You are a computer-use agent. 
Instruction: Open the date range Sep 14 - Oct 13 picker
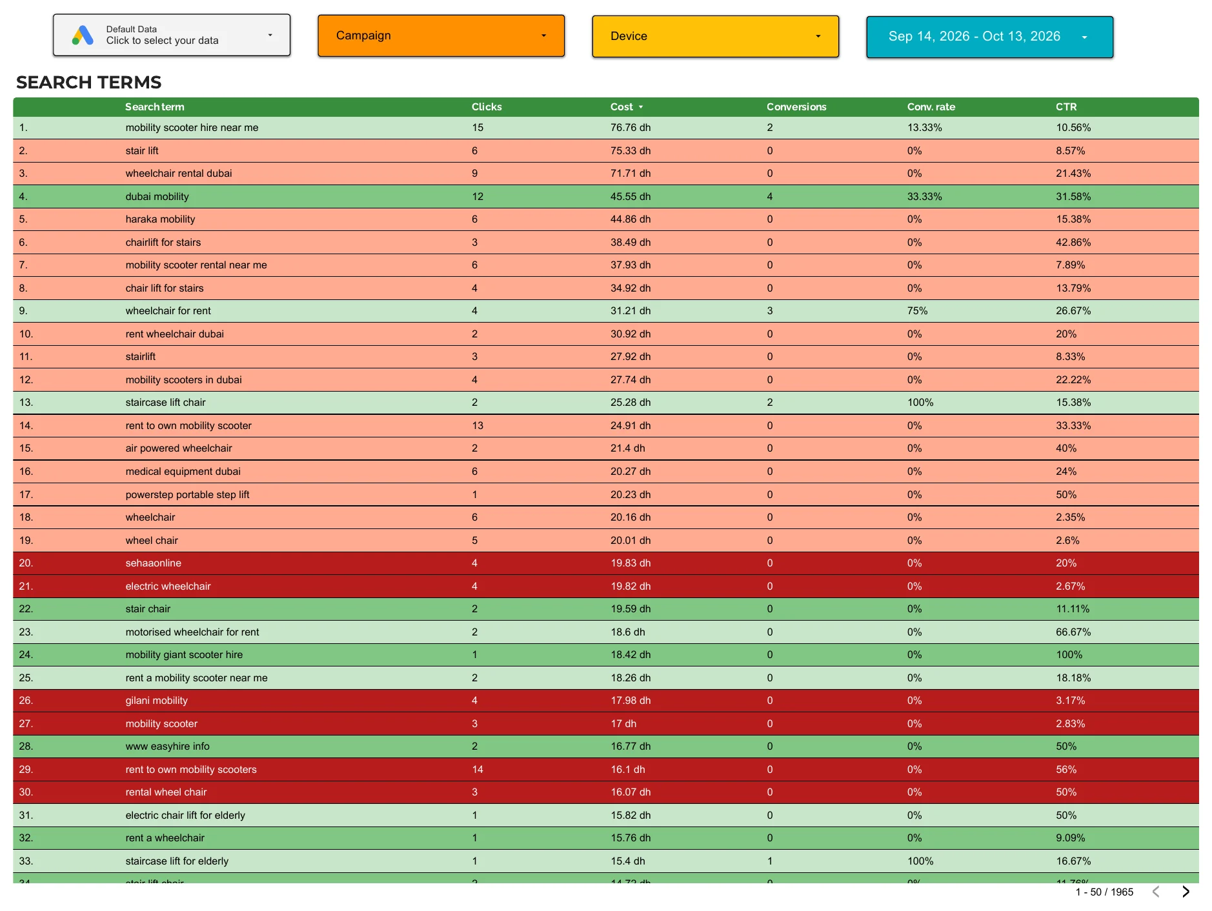coord(989,37)
